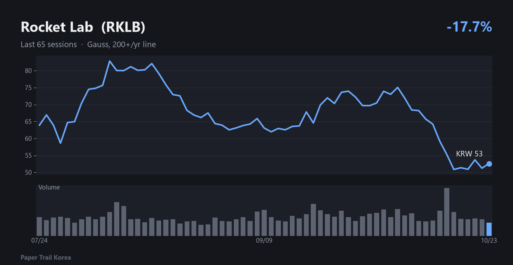Click the Volume panel label
The width and height of the screenshot is (513, 265).
tap(49, 187)
